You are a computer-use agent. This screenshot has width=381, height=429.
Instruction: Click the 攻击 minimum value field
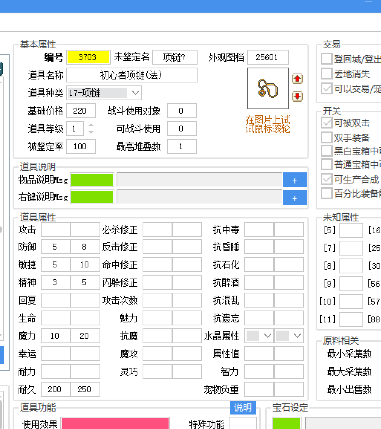click(x=56, y=229)
